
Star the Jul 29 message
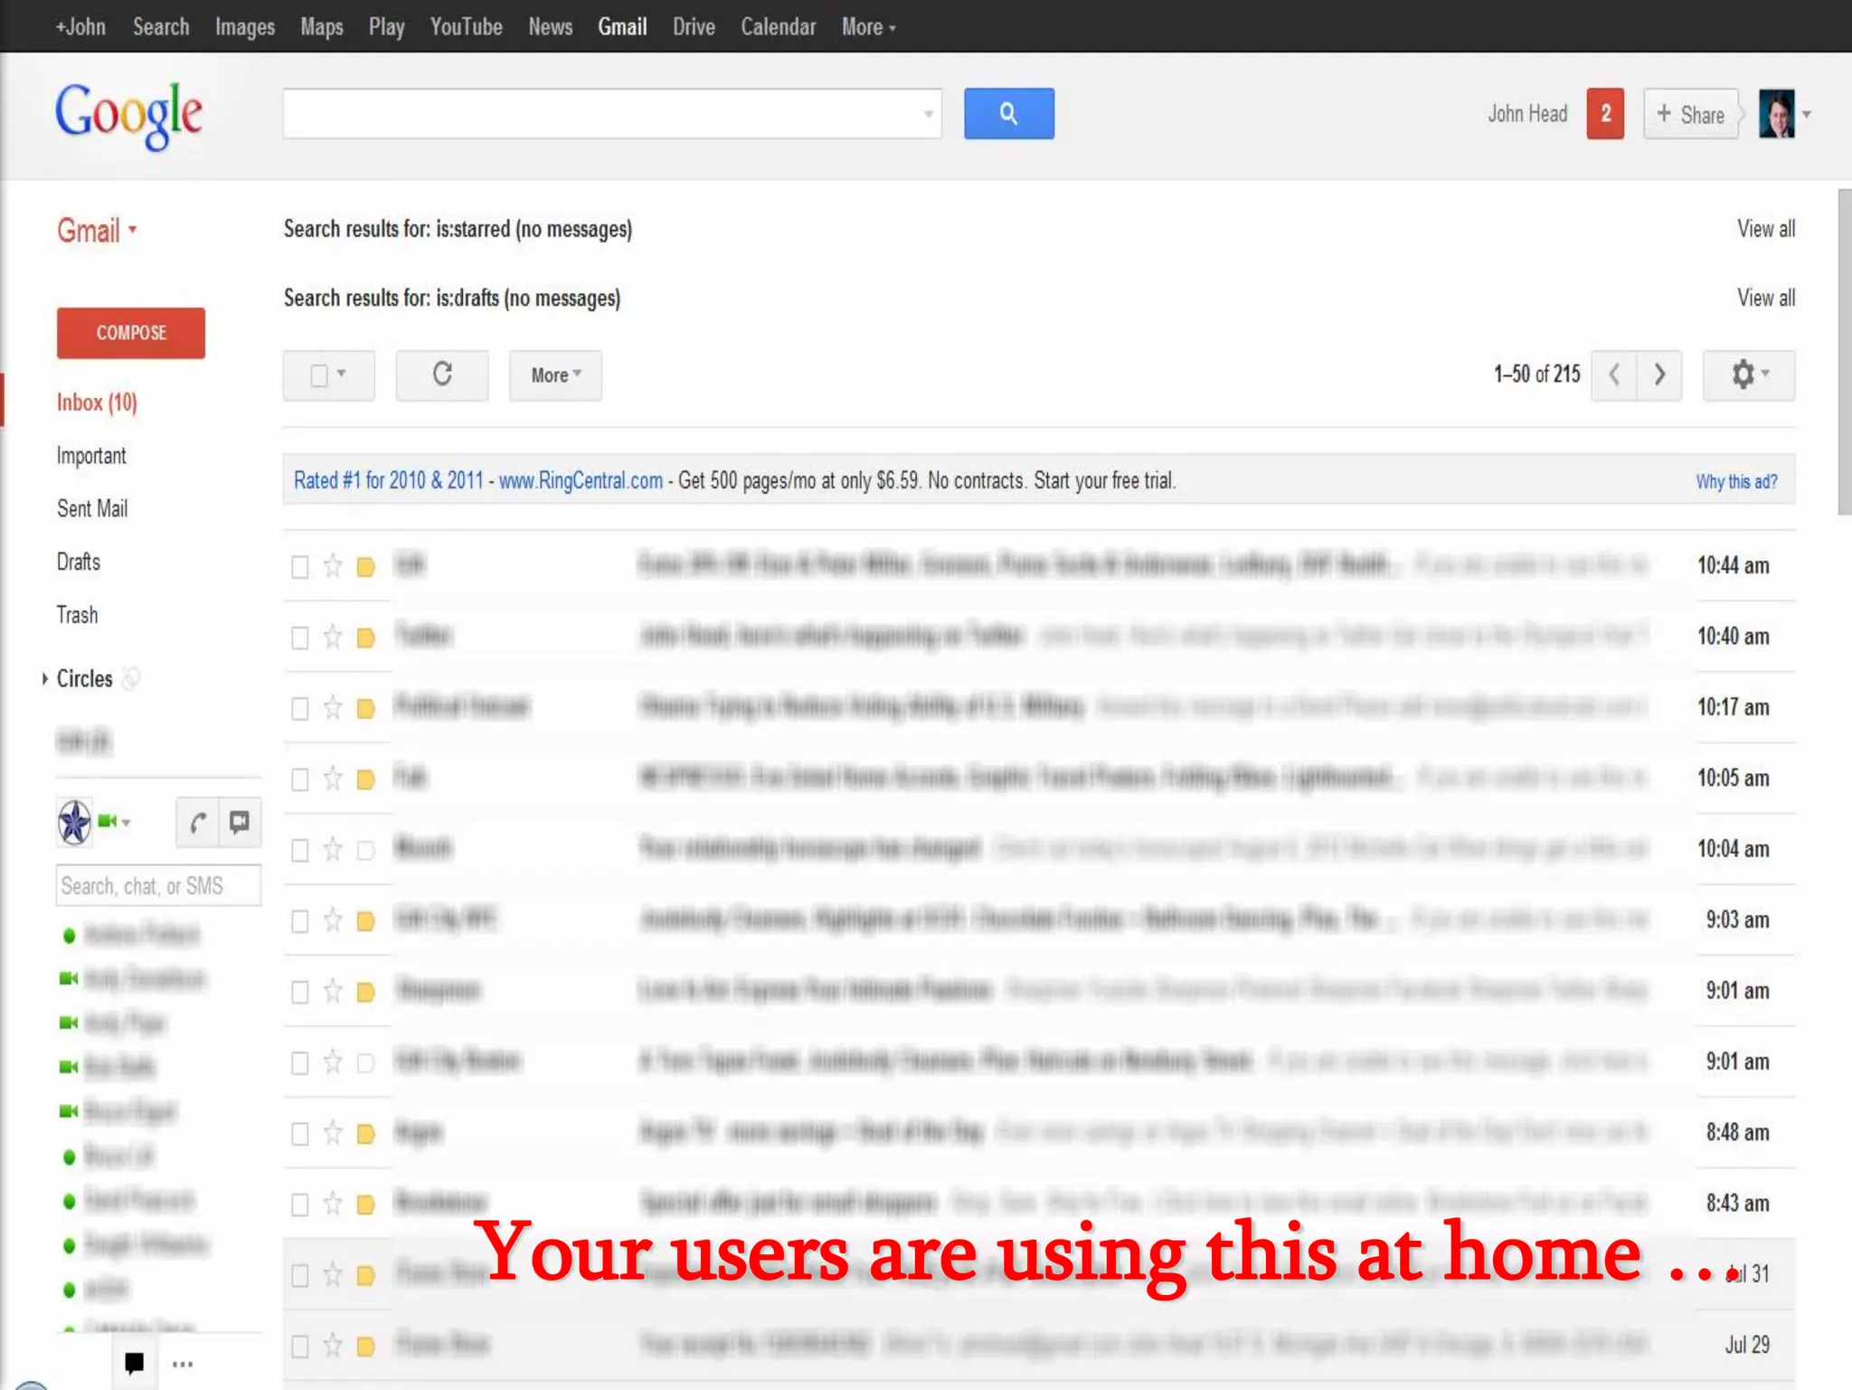pos(333,1345)
